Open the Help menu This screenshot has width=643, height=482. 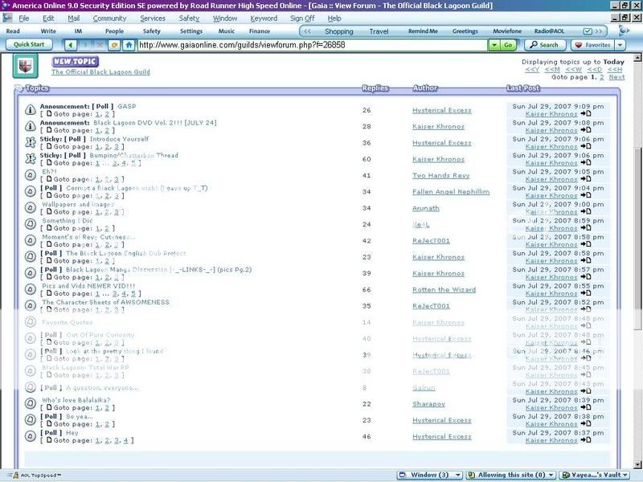click(x=334, y=18)
